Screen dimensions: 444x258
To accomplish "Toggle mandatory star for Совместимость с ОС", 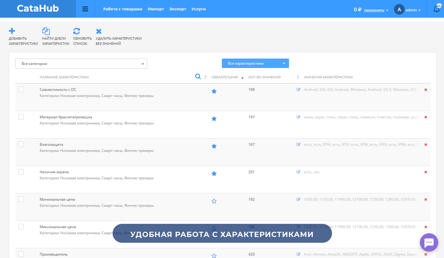I will coord(214,91).
